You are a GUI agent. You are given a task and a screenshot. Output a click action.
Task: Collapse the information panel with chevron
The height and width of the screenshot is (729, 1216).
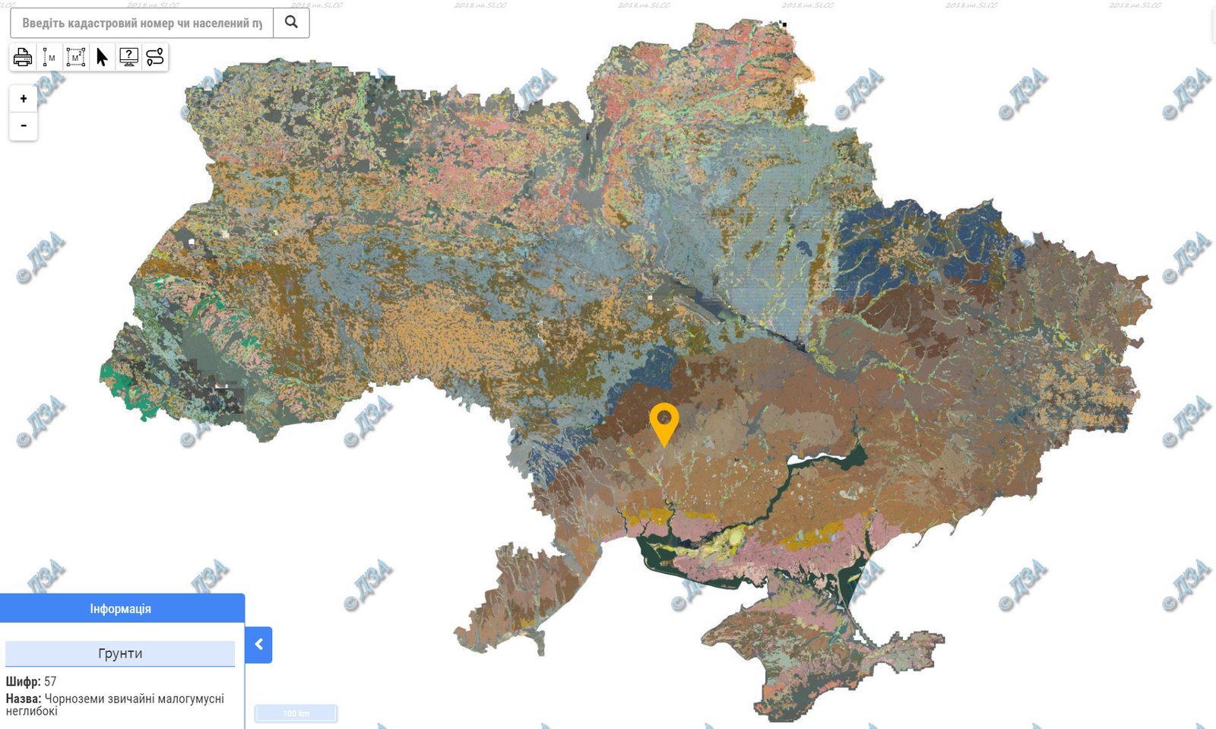tap(258, 645)
